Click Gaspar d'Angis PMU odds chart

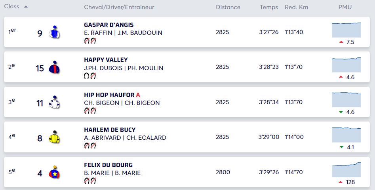[346, 30]
